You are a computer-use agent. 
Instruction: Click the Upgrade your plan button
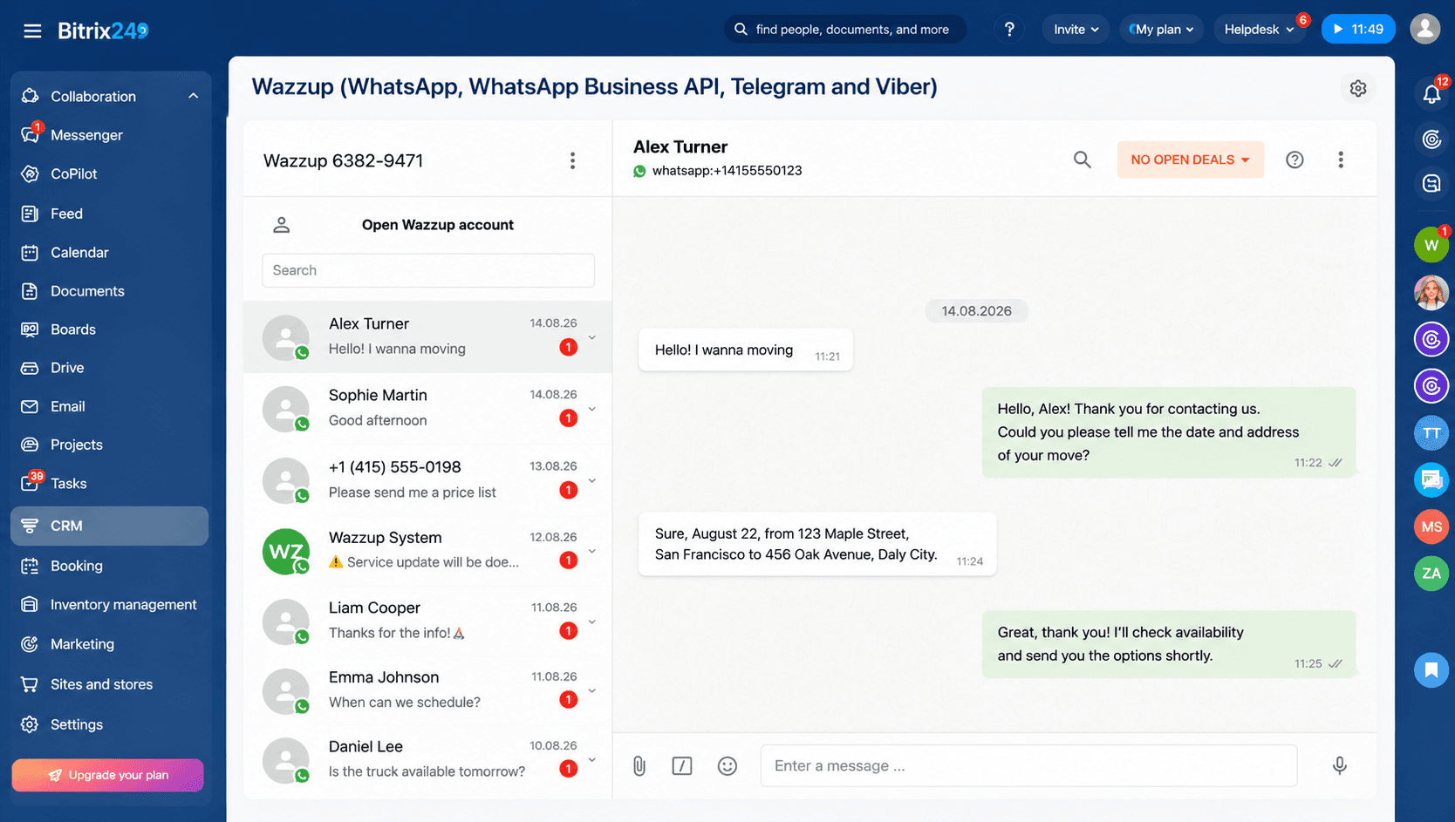click(108, 775)
